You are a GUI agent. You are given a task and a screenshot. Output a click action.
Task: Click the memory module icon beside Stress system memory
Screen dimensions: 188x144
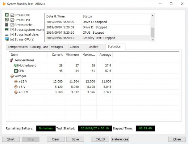7,30
